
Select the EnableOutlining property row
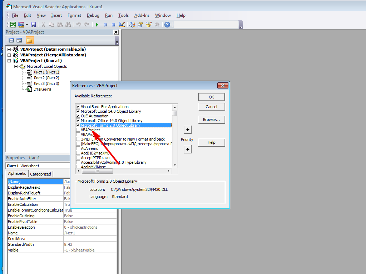pos(62,216)
